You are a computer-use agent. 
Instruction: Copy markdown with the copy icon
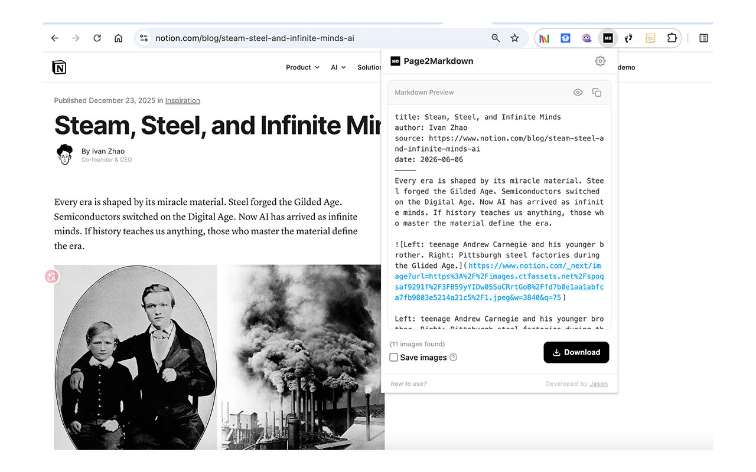(597, 93)
